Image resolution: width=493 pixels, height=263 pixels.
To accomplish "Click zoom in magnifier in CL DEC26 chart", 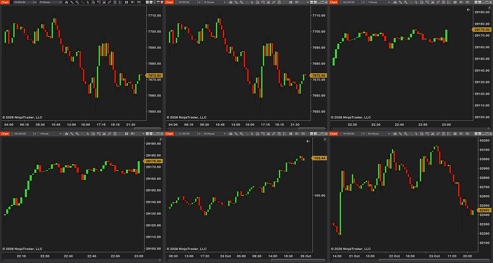I will [x=241, y=133].
